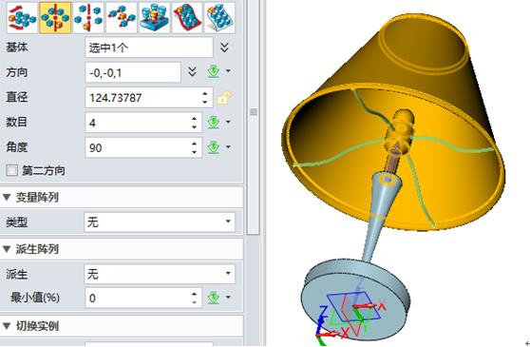Open the 角度 expression options arrow
530x347 pixels.
(x=228, y=147)
